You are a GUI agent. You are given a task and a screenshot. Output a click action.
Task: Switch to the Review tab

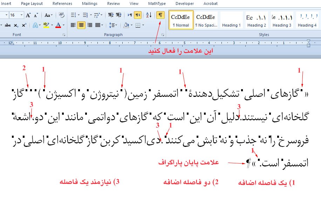(114, 3)
